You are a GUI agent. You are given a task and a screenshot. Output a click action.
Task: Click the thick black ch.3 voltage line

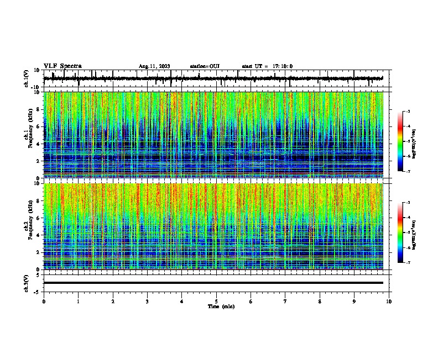click(213, 283)
